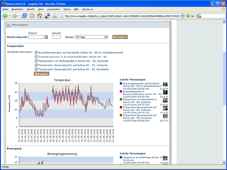Open the back button history dropdown arrow

tap(10, 16)
